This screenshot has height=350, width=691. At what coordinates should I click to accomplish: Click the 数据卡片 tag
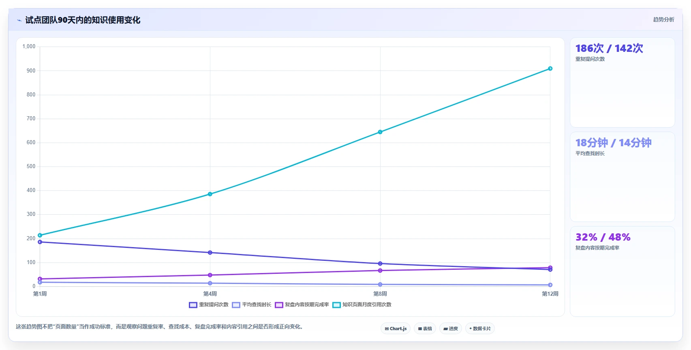[480, 329]
